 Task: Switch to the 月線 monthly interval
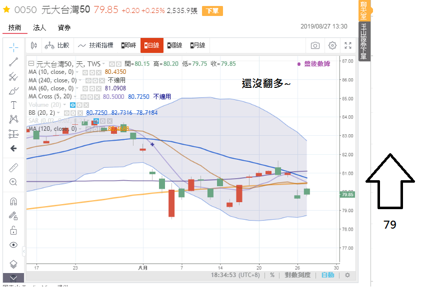[x=197, y=45]
